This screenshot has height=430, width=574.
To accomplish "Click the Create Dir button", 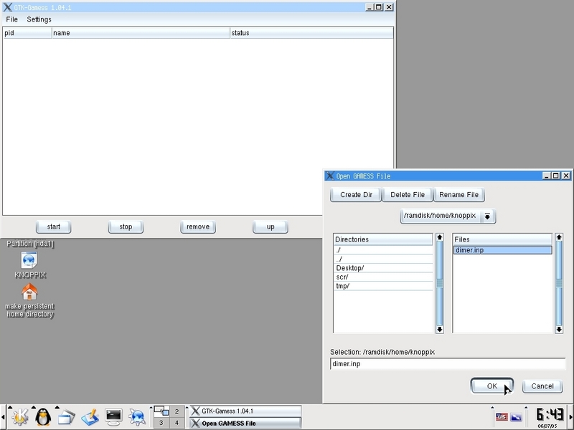I will point(356,195).
